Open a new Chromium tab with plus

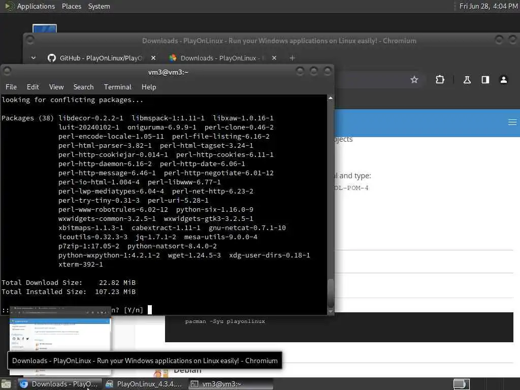[x=292, y=58]
